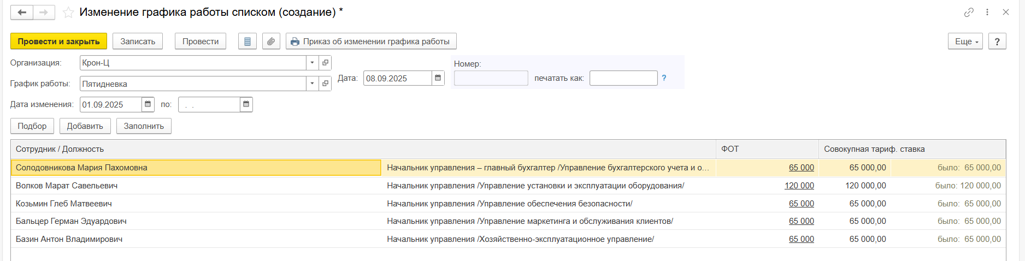Click the back navigation arrow
This screenshot has height=261, width=1025.
click(x=22, y=13)
